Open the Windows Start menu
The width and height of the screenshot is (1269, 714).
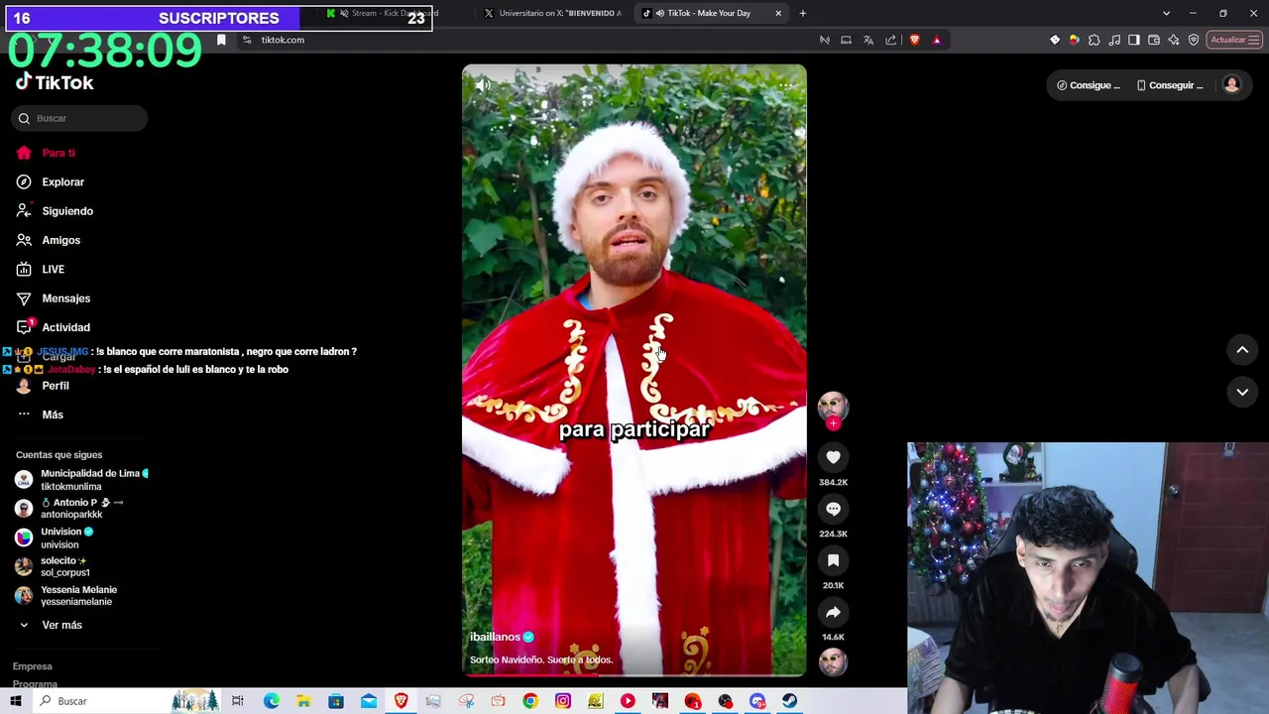[x=15, y=701]
